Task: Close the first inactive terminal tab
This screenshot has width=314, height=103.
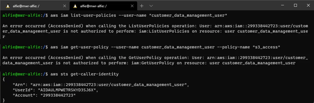Action: coord(65,6)
